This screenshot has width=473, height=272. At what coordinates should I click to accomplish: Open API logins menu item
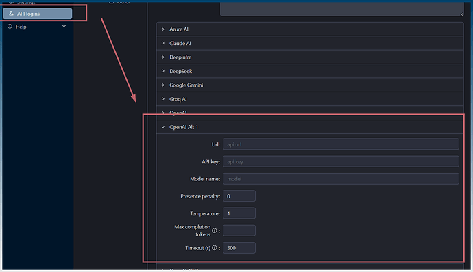click(x=38, y=14)
